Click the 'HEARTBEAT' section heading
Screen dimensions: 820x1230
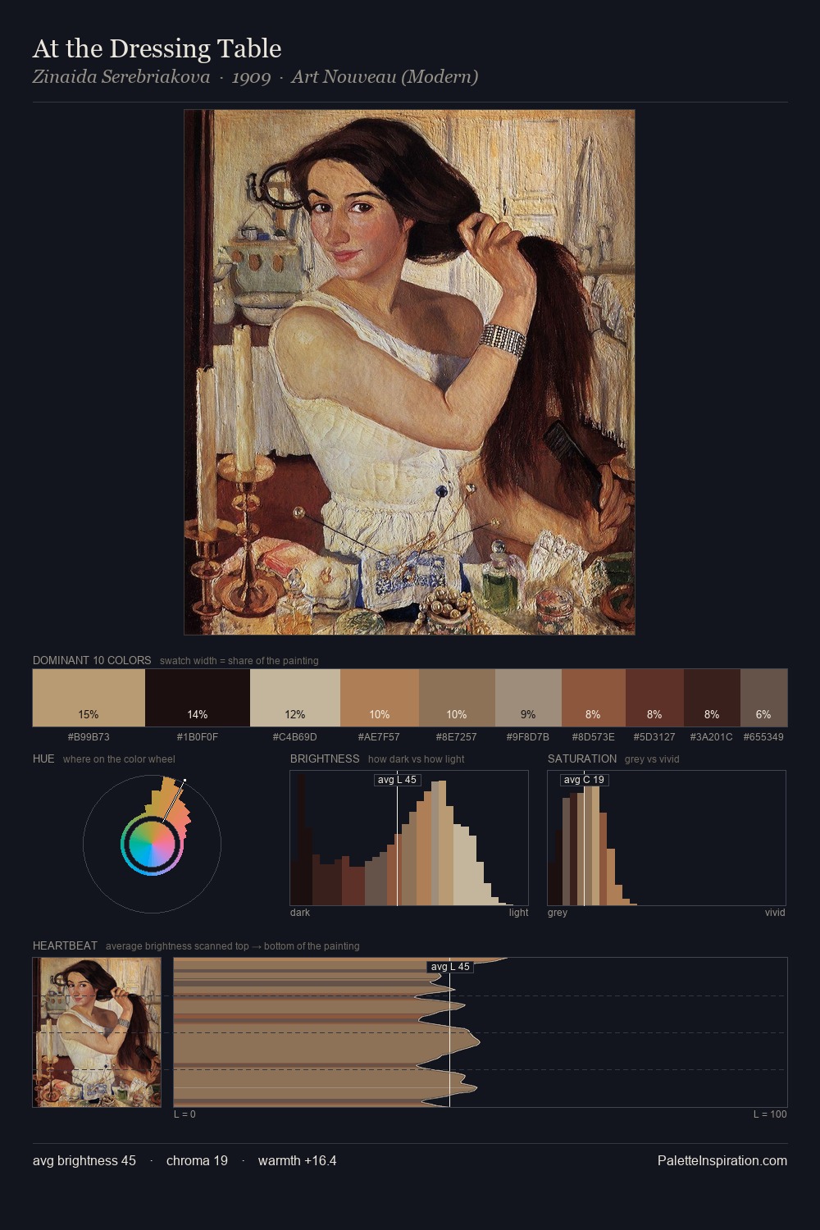65,945
